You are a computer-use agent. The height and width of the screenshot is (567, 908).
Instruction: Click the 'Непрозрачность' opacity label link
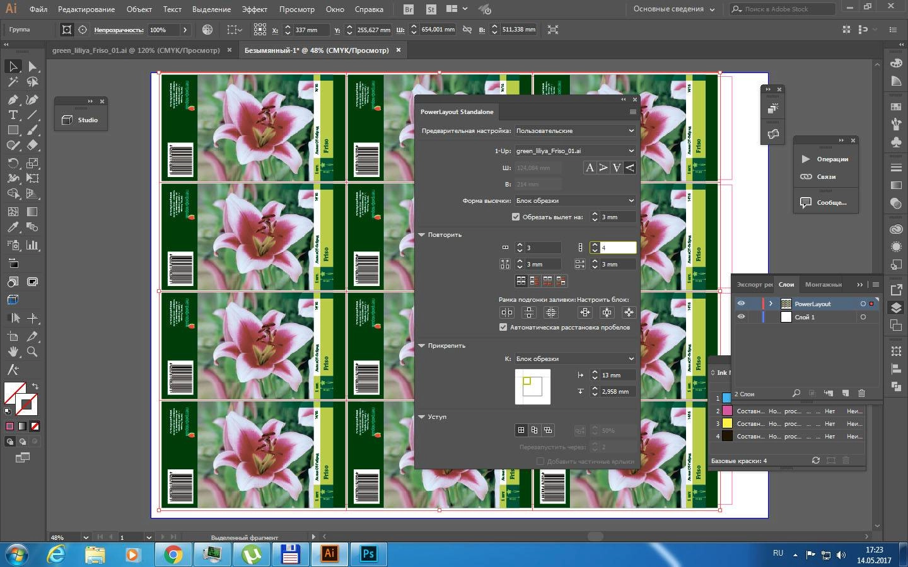tap(119, 30)
